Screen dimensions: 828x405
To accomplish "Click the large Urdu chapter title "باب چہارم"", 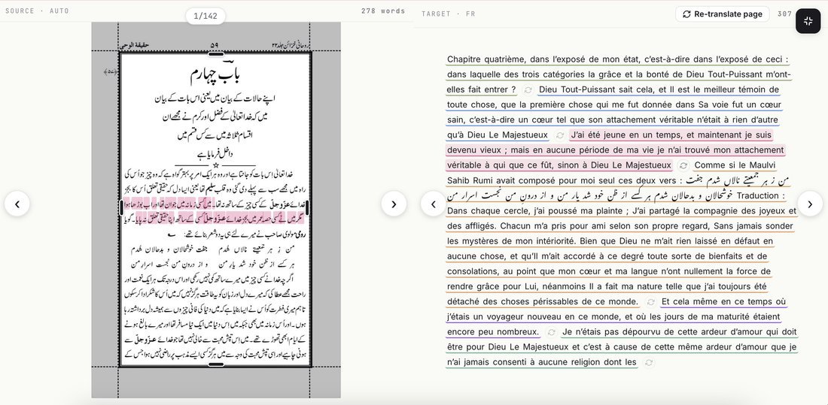I will [214, 74].
